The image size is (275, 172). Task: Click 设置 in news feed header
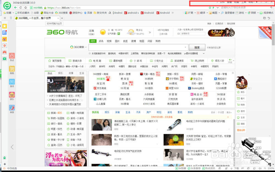tap(221, 112)
